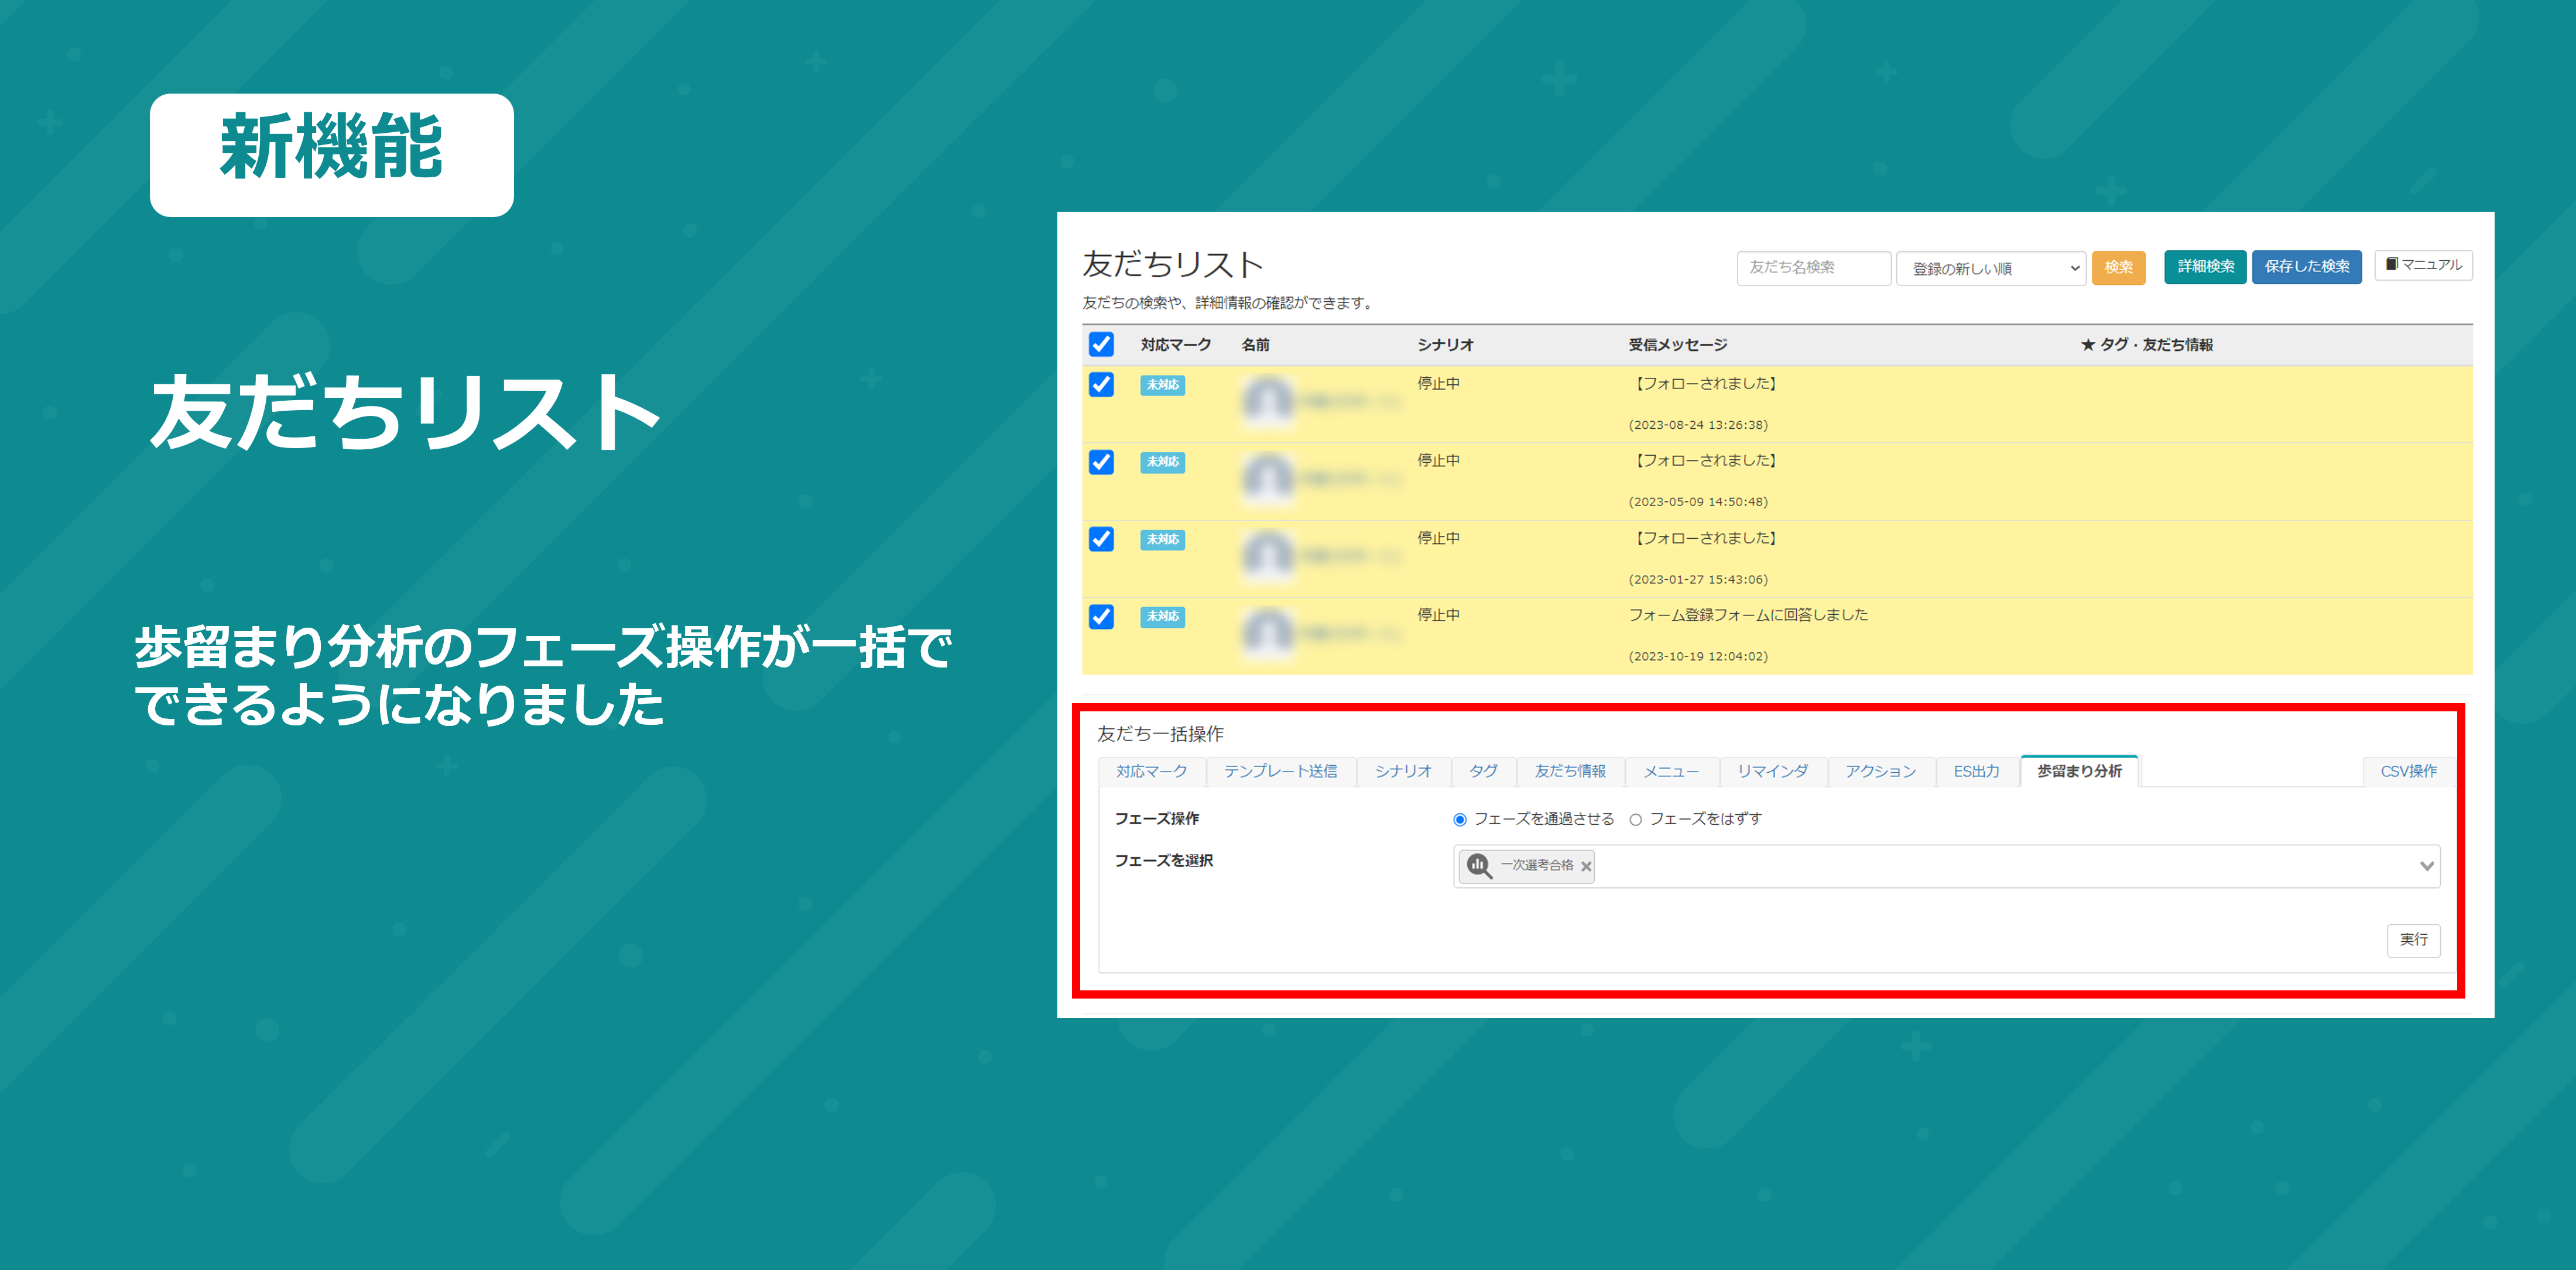The width and height of the screenshot is (2576, 1270).
Task: Open the マニュアル button
Action: 2424,265
